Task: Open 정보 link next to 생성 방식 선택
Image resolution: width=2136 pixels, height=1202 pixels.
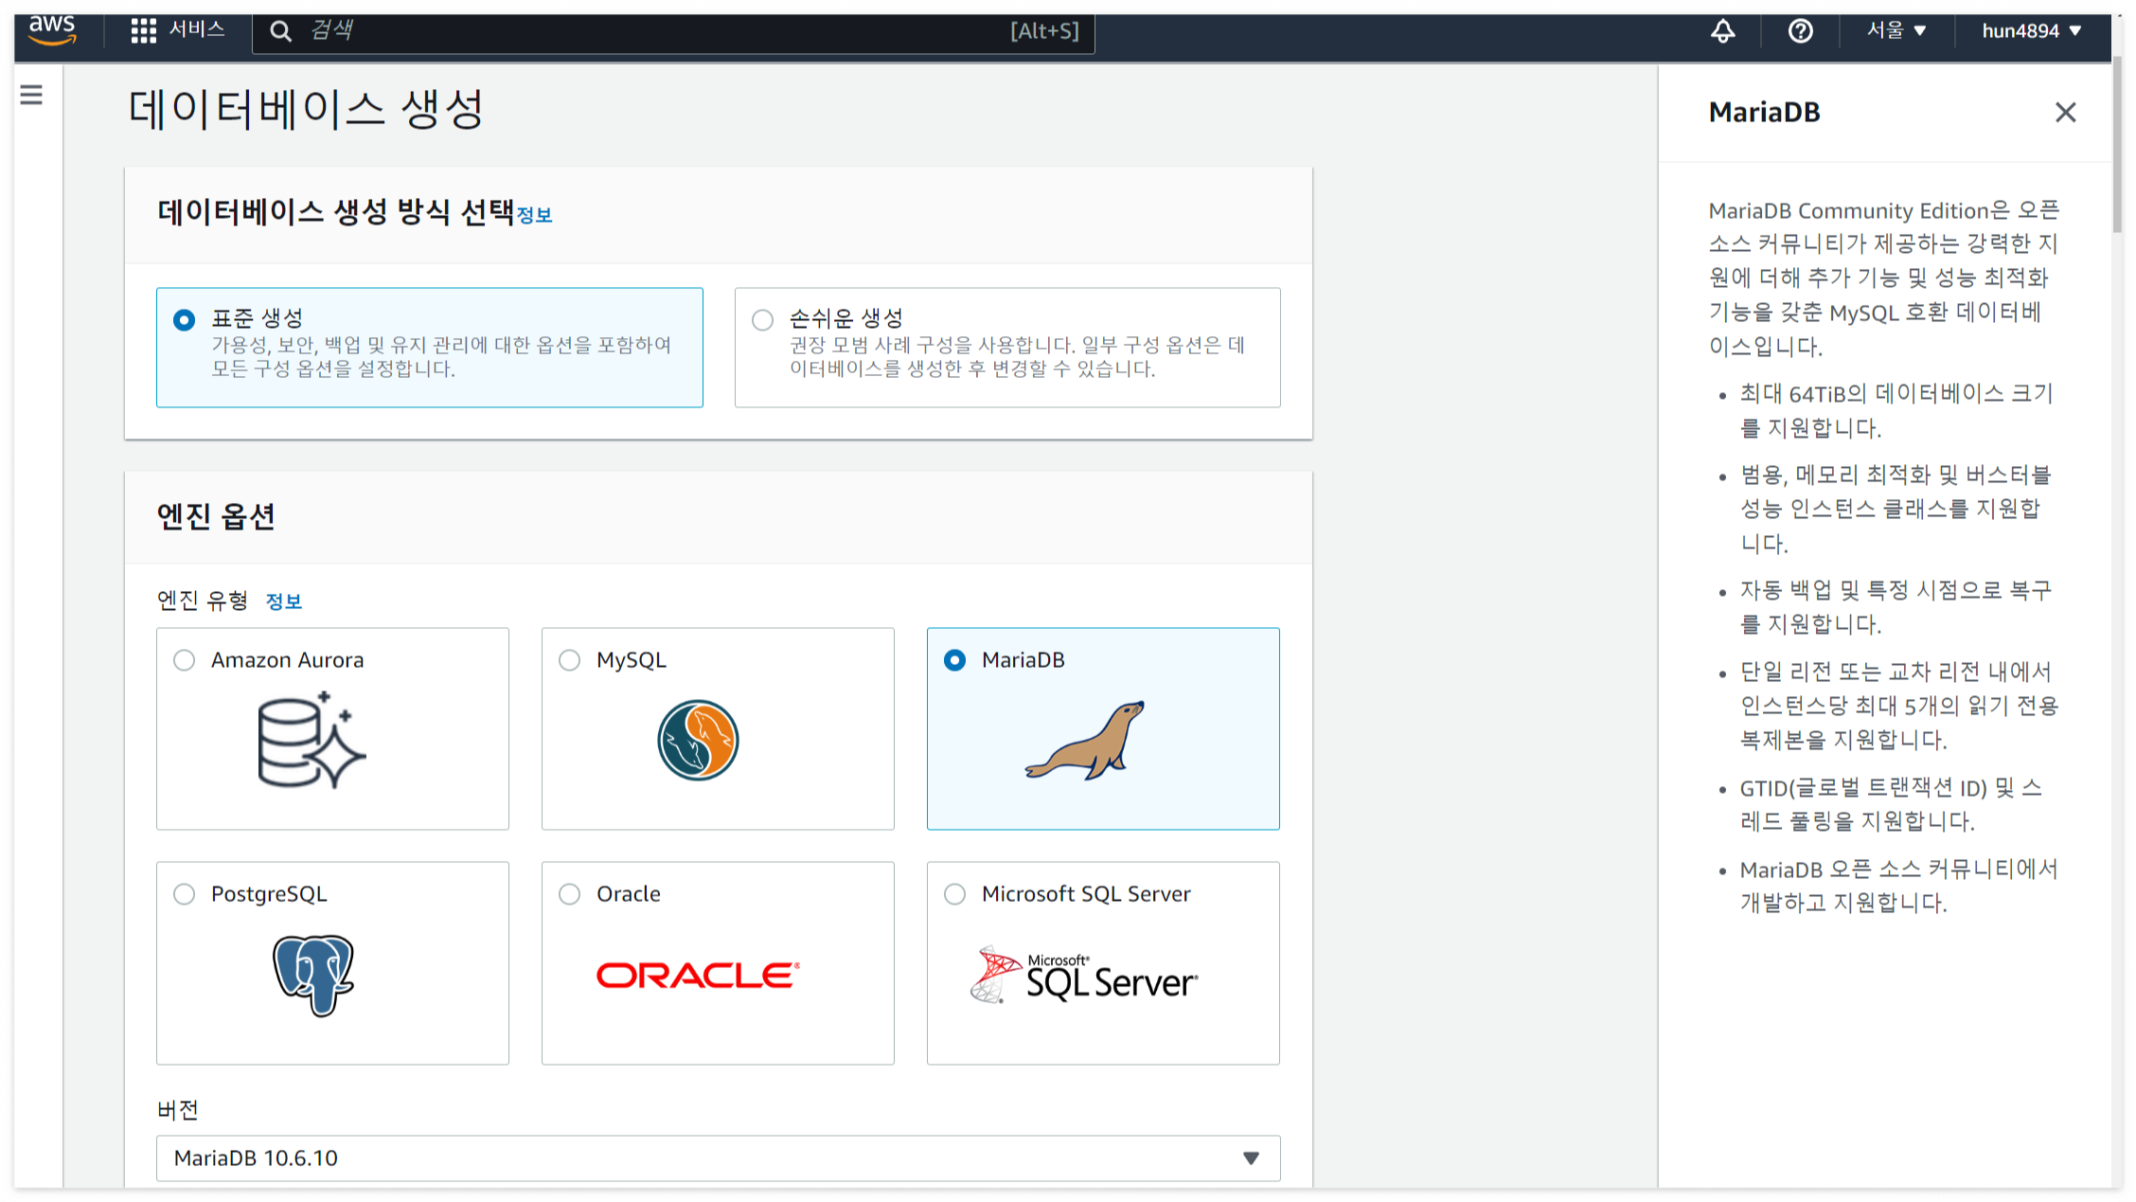Action: pyautogui.click(x=534, y=215)
